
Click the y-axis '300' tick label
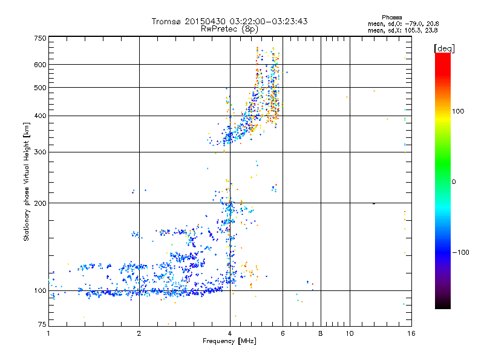41,152
